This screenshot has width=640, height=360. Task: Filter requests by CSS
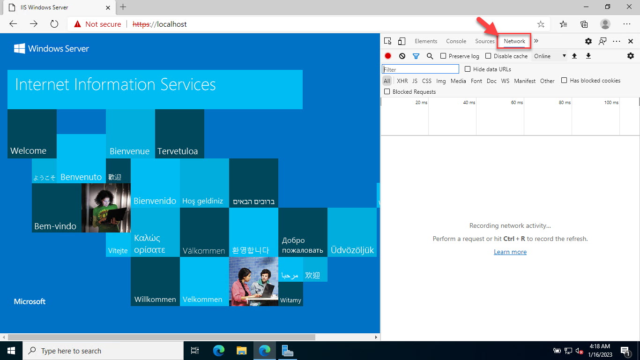pyautogui.click(x=426, y=81)
